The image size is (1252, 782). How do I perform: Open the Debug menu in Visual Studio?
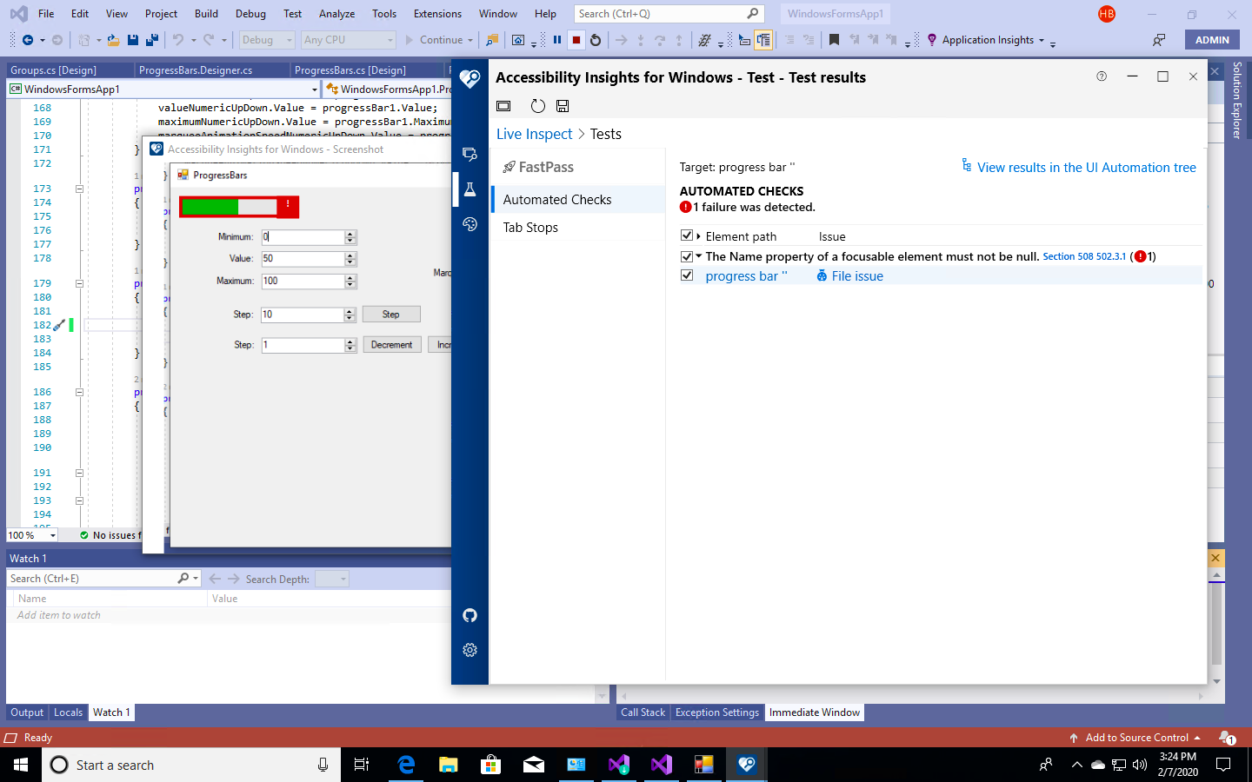pyautogui.click(x=250, y=13)
